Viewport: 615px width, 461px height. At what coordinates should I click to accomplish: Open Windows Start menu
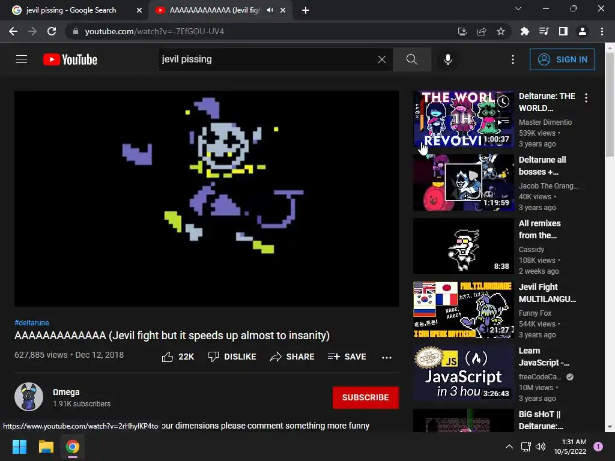19,447
